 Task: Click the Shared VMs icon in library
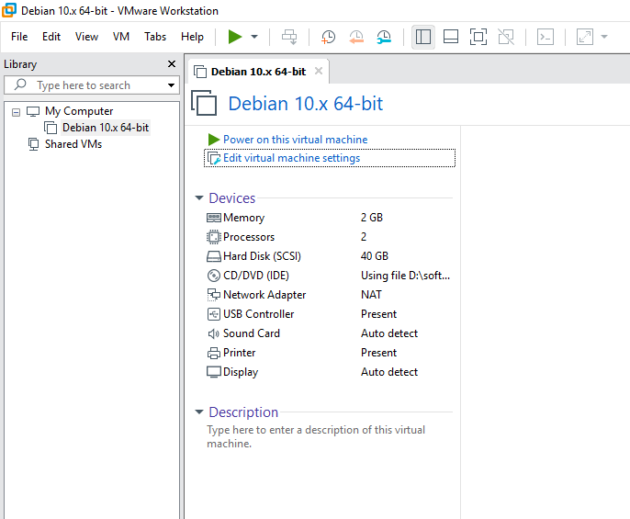[x=34, y=144]
